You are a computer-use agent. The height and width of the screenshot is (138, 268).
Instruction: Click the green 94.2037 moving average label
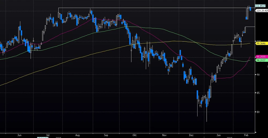(x=261, y=60)
